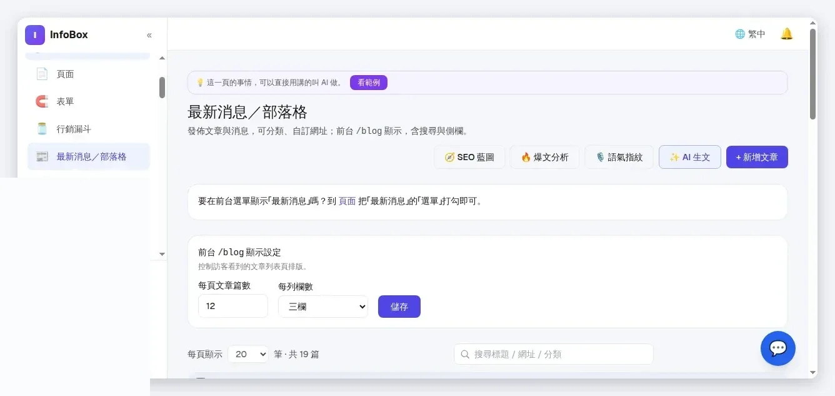Click the 最新消息／部落格 newspaper icon
This screenshot has height=396, width=835.
click(x=42, y=156)
